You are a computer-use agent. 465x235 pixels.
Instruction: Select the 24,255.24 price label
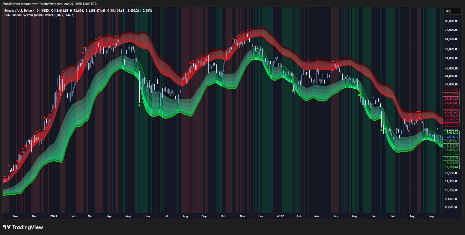[451, 112]
